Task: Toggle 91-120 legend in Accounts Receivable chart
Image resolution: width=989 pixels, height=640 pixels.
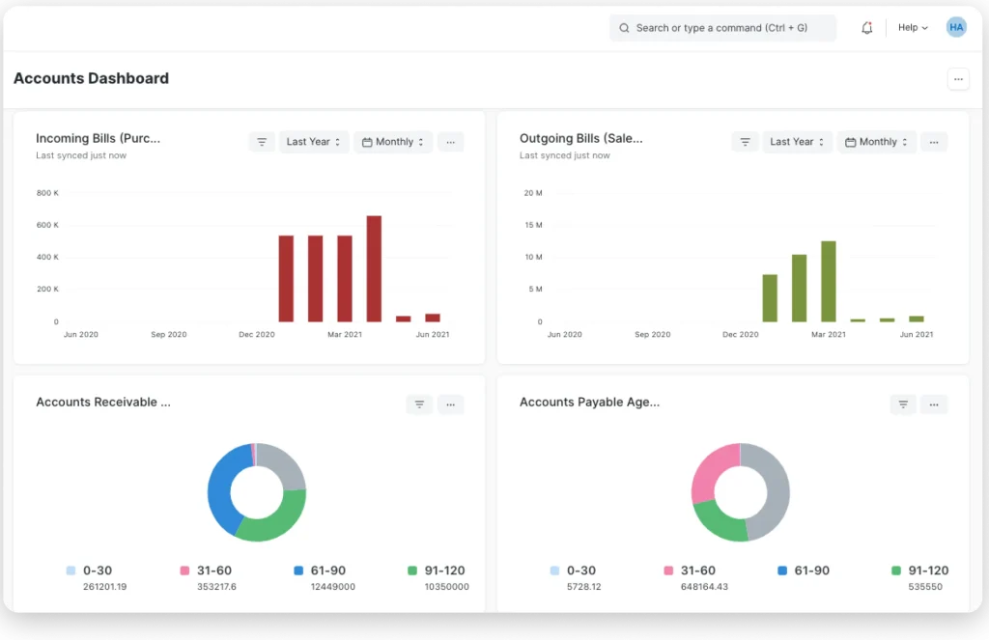Action: click(x=437, y=570)
